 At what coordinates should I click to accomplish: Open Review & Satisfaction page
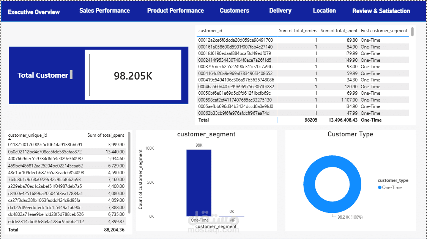[x=381, y=11]
